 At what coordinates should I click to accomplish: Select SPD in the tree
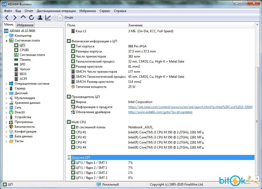pos(22,64)
